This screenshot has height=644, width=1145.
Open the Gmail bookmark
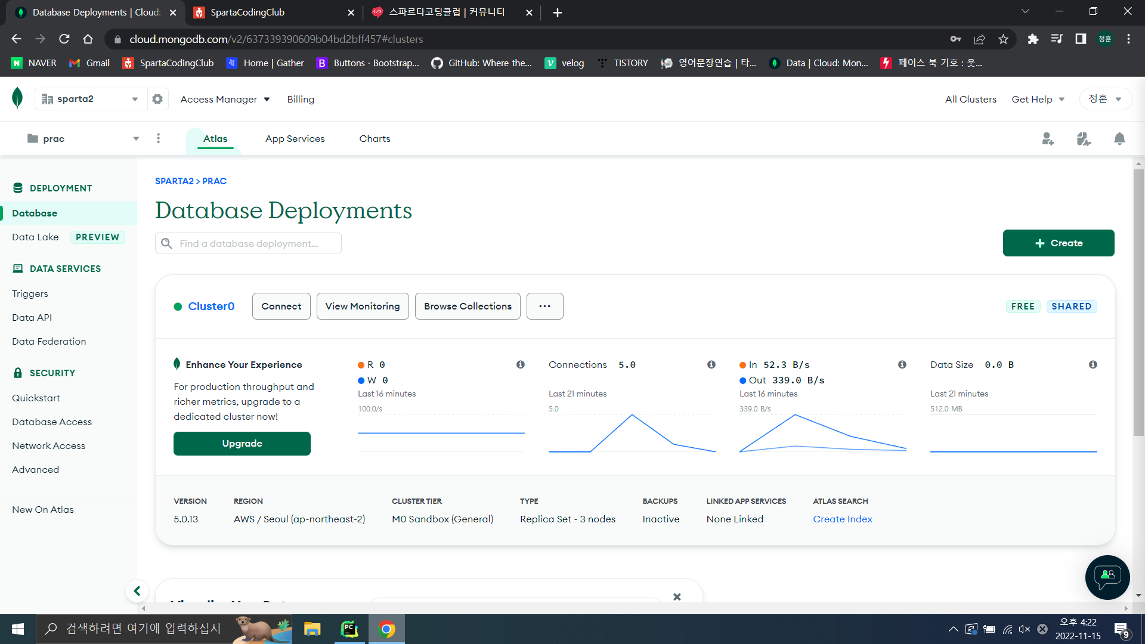coord(89,63)
